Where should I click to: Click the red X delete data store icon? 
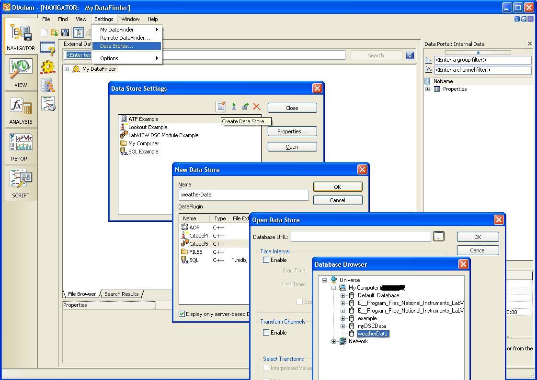click(x=256, y=107)
